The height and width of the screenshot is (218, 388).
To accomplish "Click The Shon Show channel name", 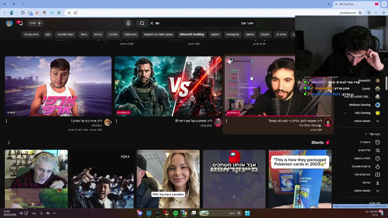I will (308, 125).
